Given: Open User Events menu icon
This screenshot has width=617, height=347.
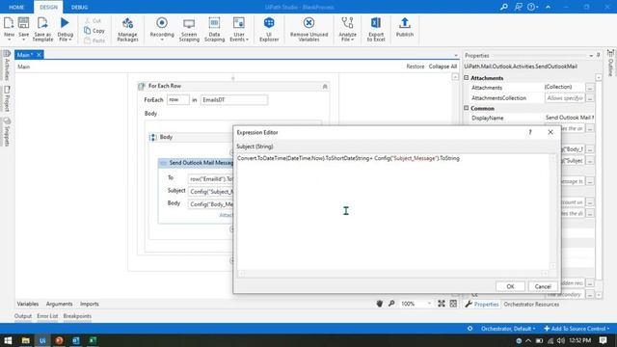Looking at the screenshot, I should click(x=239, y=23).
